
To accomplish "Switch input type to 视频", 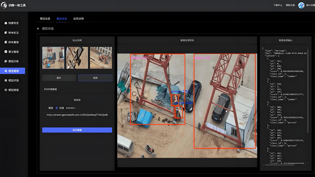I will [x=95, y=78].
